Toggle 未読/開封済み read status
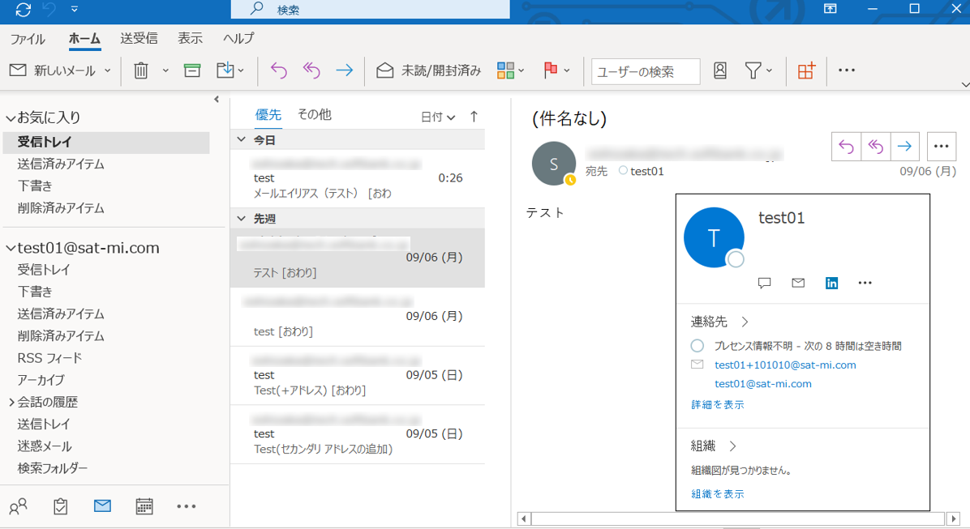This screenshot has width=970, height=529. 429,70
